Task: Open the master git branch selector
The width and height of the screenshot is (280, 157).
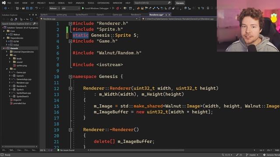Action: (x=252, y=155)
